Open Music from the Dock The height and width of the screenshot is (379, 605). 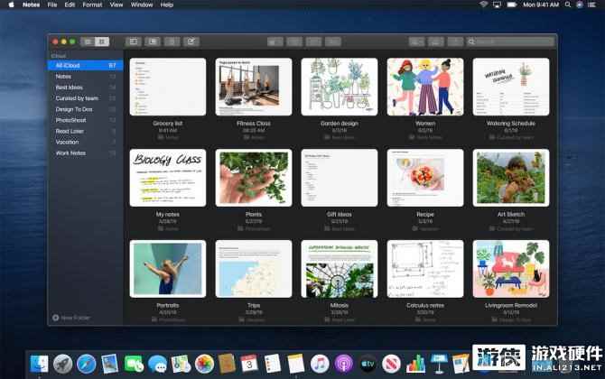320,364
